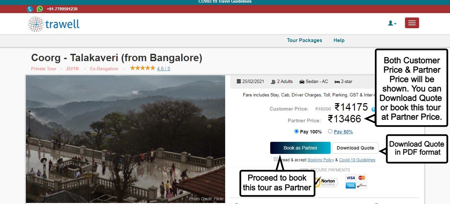Select the Pay 50% radio option
Viewport: 450px width, 204px height.
click(330, 131)
